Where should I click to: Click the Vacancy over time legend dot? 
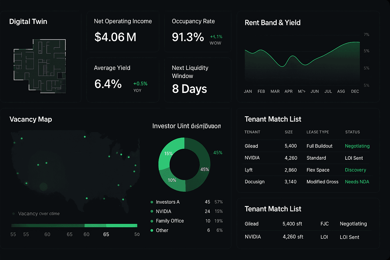pyautogui.click(x=13, y=214)
